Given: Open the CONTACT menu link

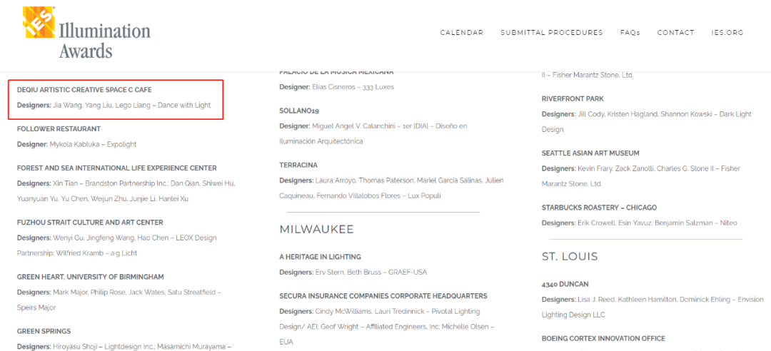Looking at the screenshot, I should pos(675,33).
